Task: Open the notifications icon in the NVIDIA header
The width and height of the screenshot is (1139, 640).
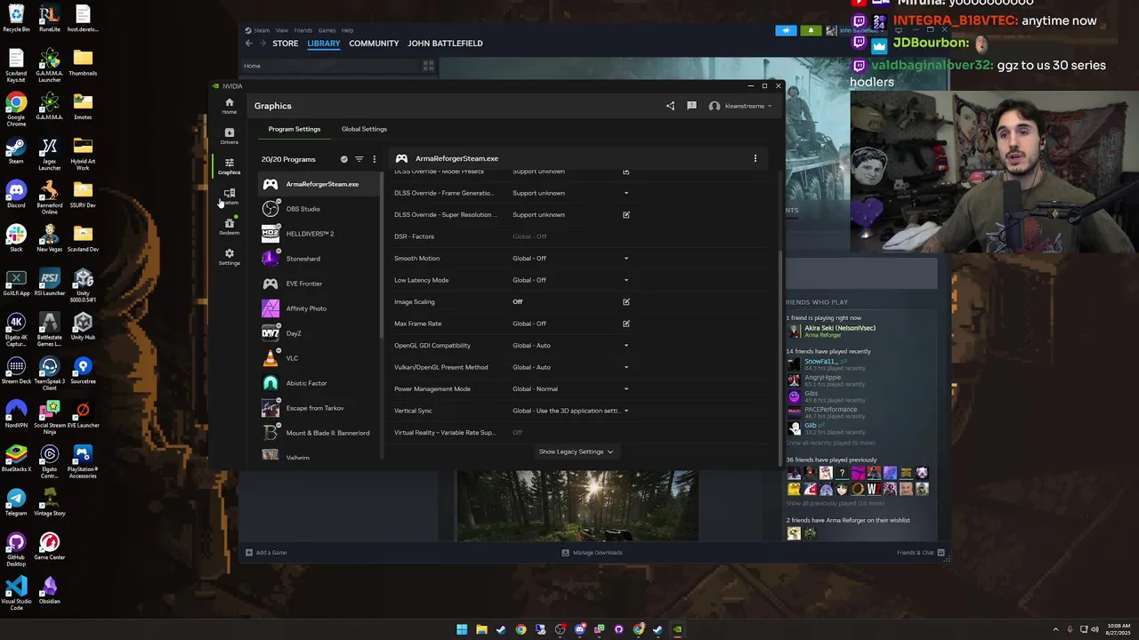Action: tap(691, 106)
